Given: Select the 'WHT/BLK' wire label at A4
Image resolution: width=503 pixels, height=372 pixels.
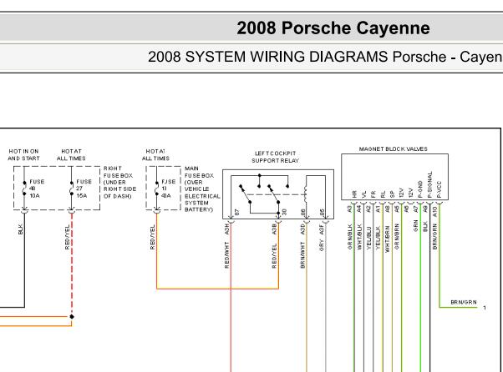Looking at the screenshot, I should tap(359, 237).
